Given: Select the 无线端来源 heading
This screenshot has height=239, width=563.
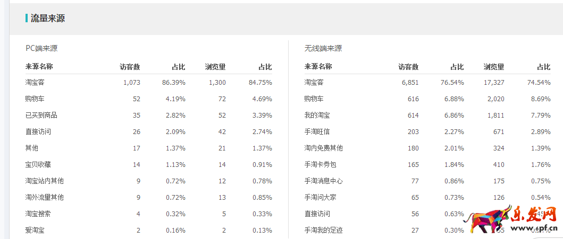Looking at the screenshot, I should tap(323, 48).
